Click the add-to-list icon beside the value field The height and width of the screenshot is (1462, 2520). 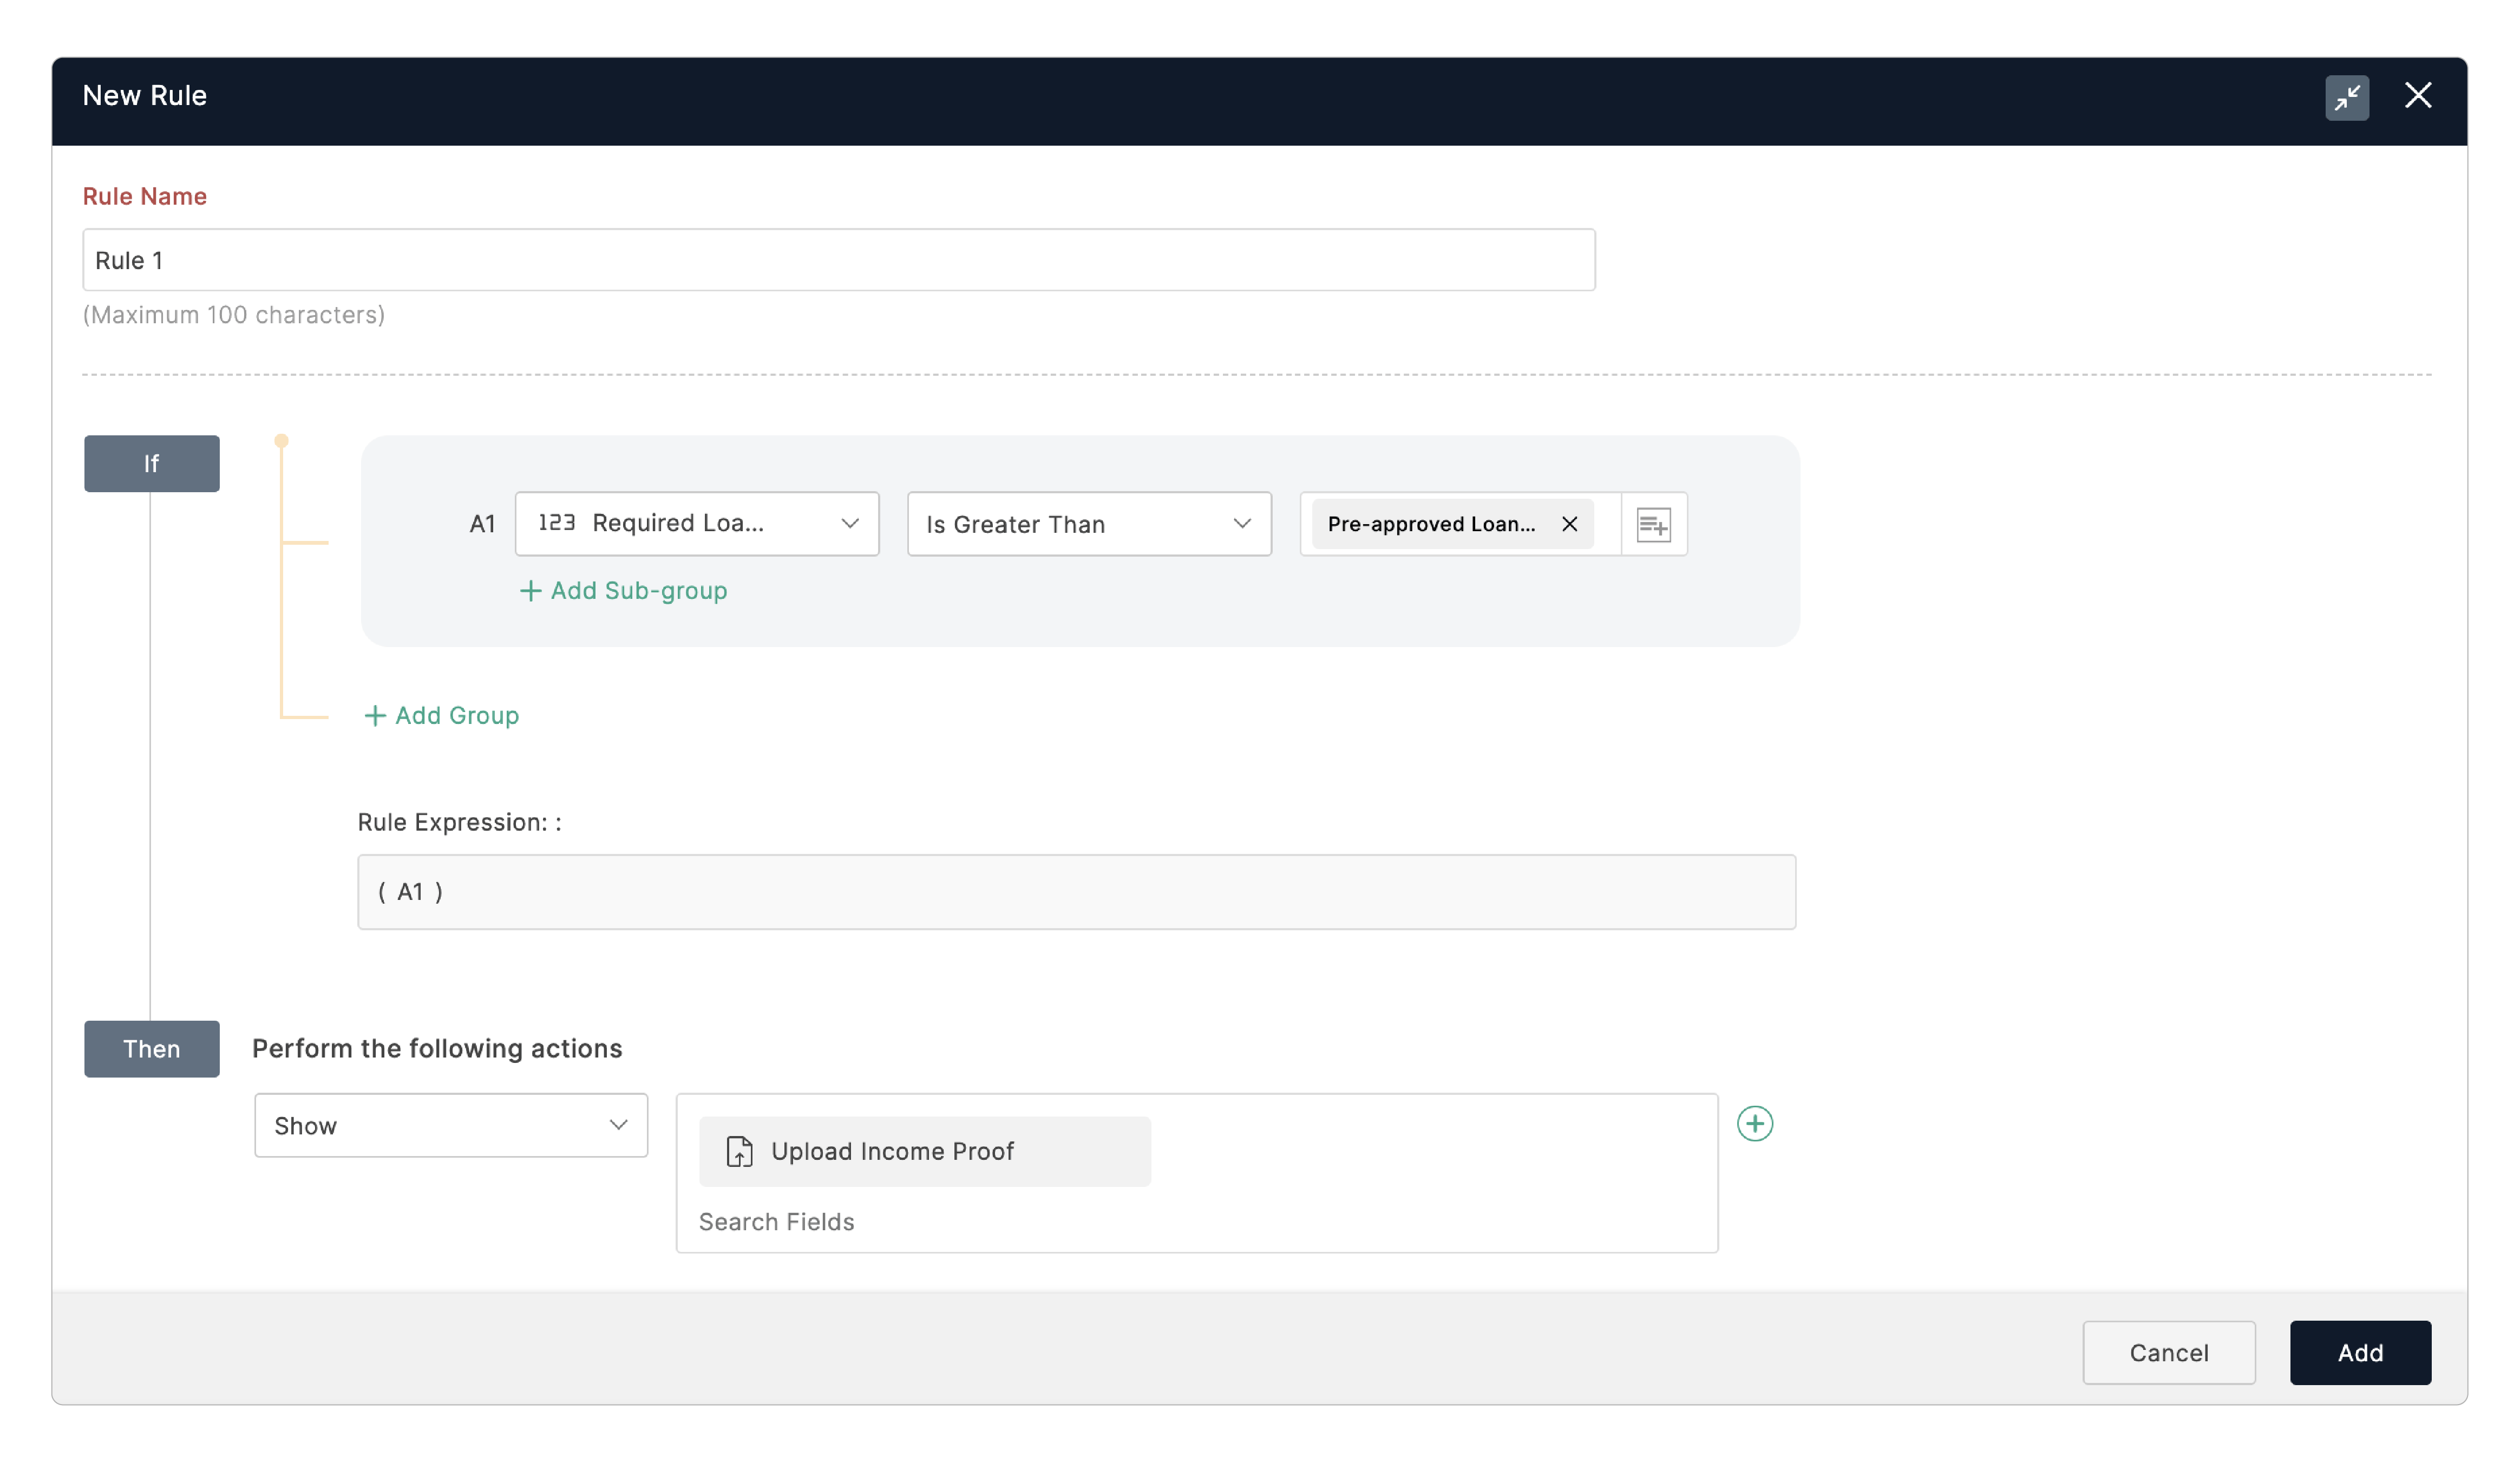1652,523
